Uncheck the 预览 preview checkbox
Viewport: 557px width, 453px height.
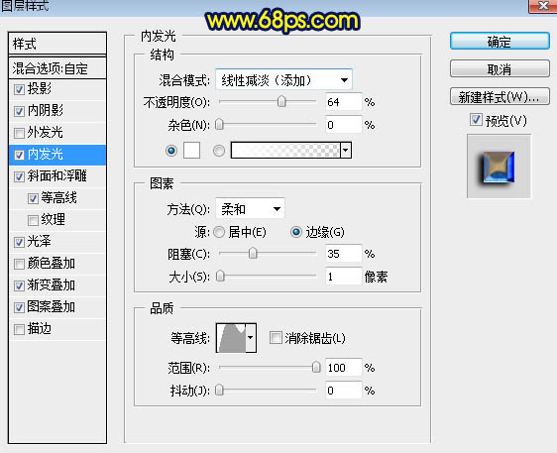pos(476,120)
